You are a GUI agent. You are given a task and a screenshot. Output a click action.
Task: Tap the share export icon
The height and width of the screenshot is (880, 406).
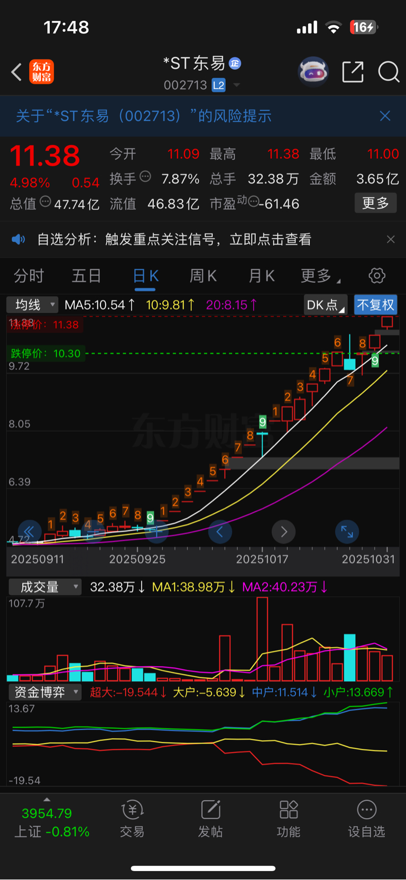[x=353, y=71]
